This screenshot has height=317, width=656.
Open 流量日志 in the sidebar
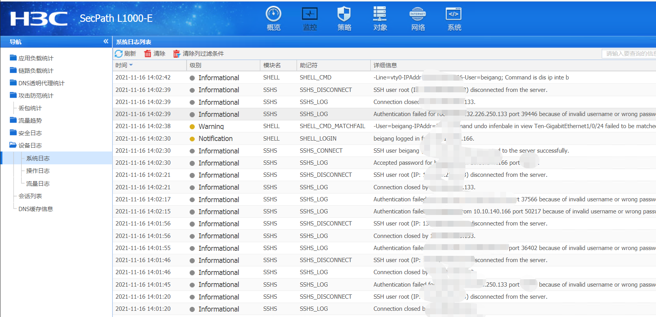point(38,184)
